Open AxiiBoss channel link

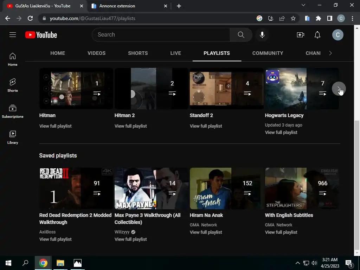click(47, 232)
